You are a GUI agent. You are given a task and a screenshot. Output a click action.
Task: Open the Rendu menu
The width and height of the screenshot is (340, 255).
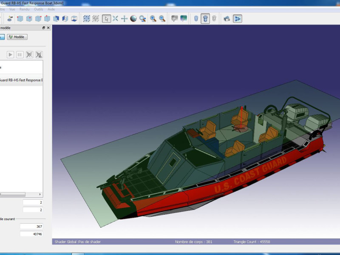click(x=24, y=9)
